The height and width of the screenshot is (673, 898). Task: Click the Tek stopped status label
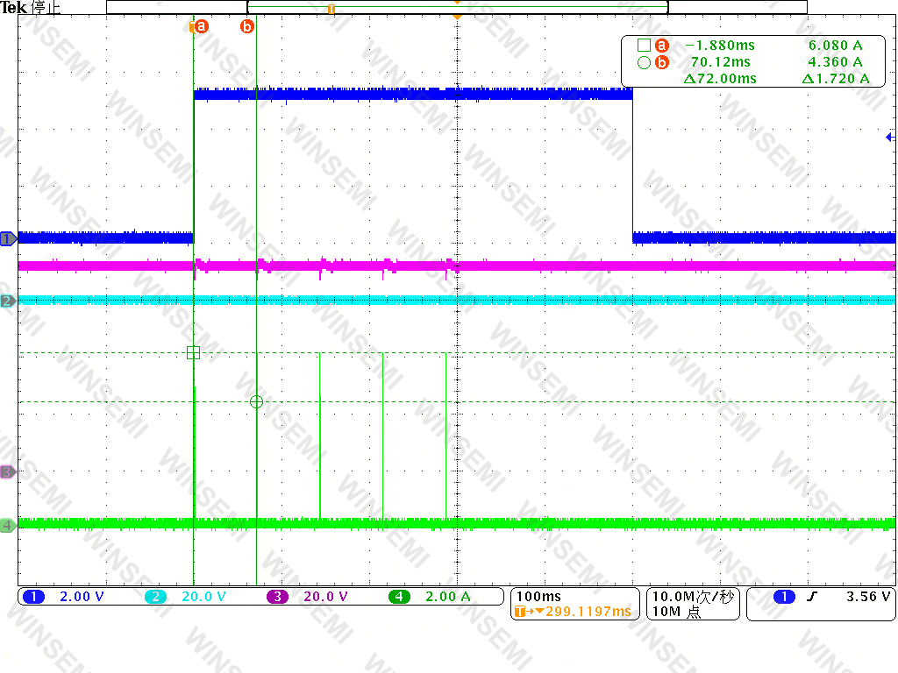coord(31,7)
